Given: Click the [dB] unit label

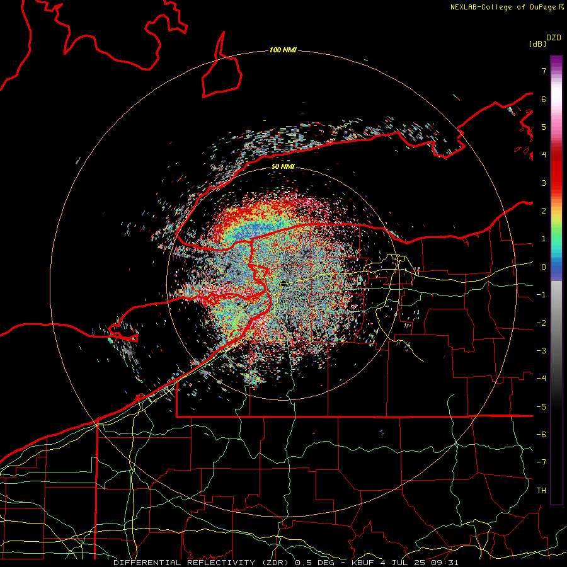Looking at the screenshot, I should tap(537, 43).
